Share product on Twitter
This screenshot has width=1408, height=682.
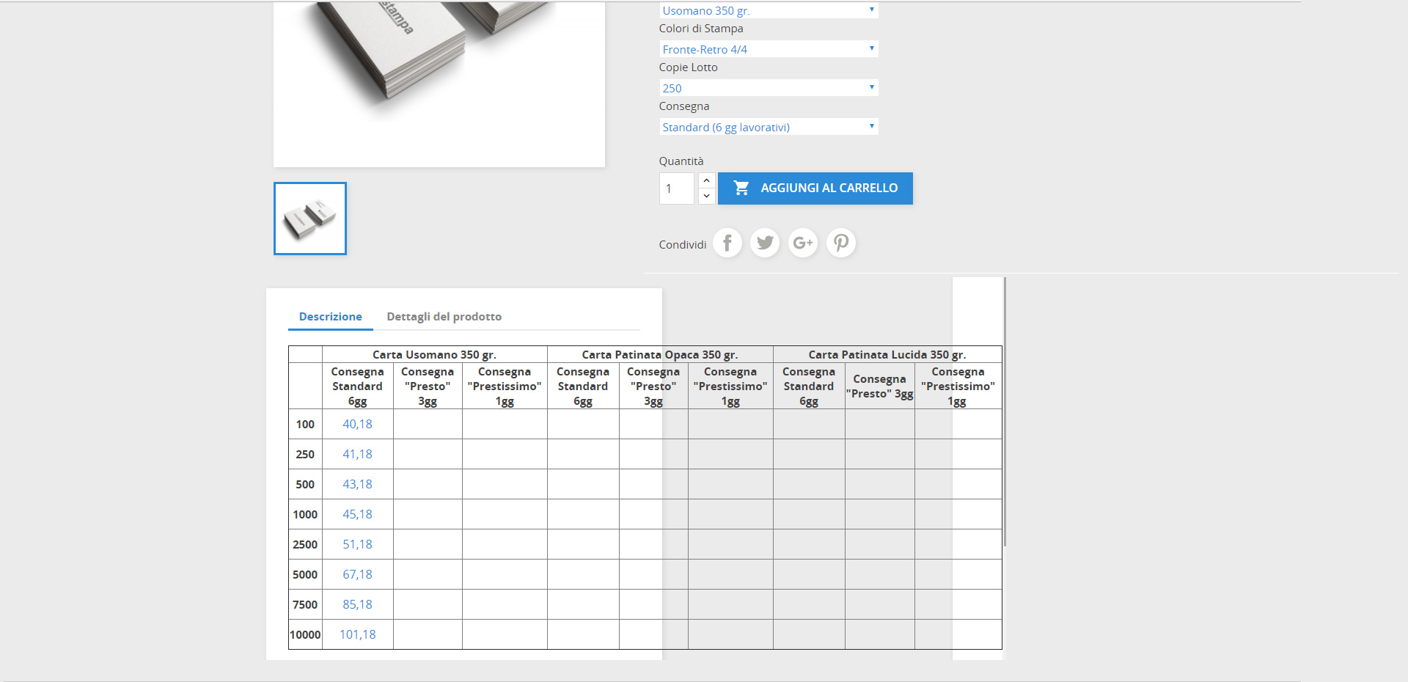tap(765, 243)
